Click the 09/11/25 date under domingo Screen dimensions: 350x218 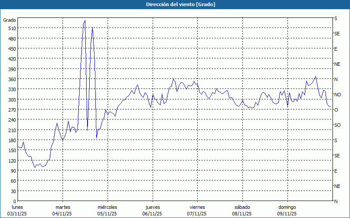click(x=287, y=214)
